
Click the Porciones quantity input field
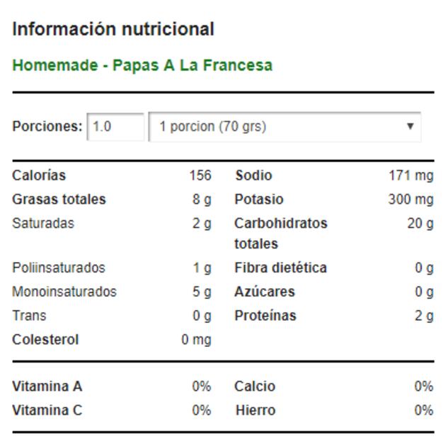point(115,127)
